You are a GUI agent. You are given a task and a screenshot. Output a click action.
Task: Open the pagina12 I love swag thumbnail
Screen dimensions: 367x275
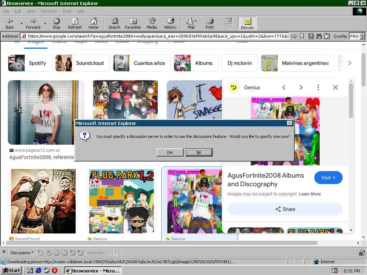(46, 112)
